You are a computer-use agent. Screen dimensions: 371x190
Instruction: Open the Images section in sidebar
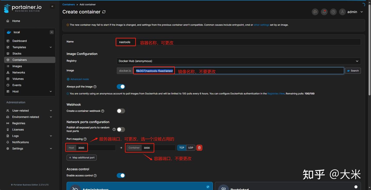(17, 66)
